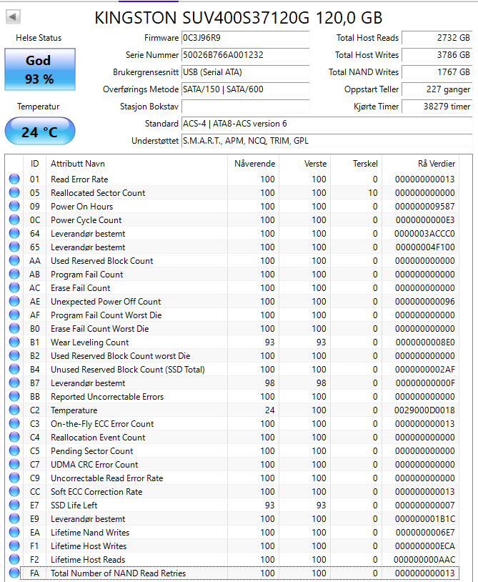Click the status orb for Reallocated Sector Count
The image size is (478, 582).
click(x=14, y=192)
